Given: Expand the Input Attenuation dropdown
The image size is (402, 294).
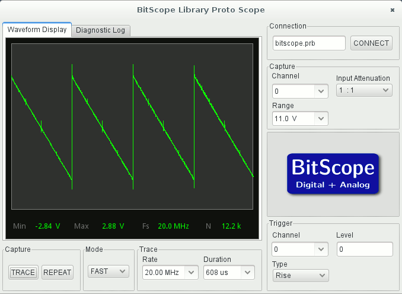Looking at the screenshot, I should 363,90.
